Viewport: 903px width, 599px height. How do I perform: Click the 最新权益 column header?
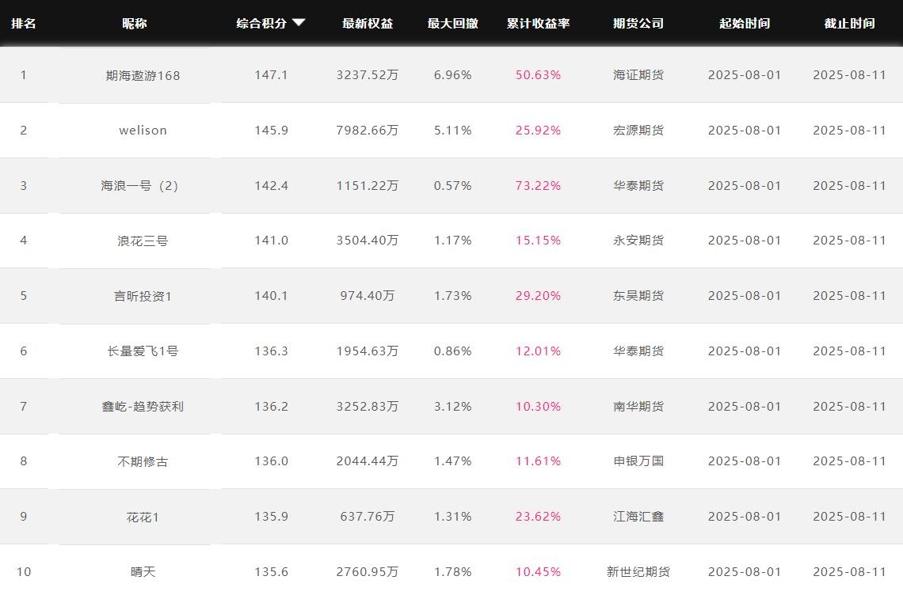click(x=368, y=24)
